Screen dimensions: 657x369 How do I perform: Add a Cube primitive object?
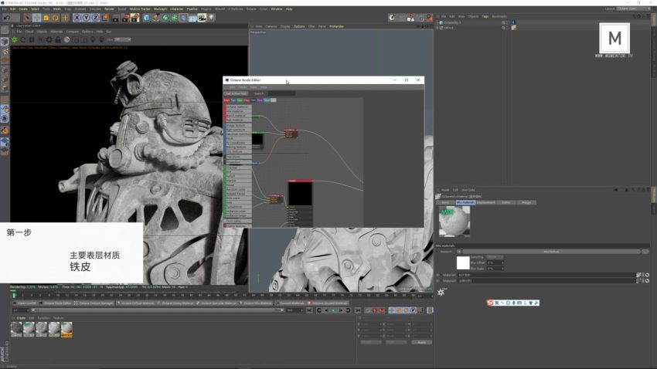[146, 18]
